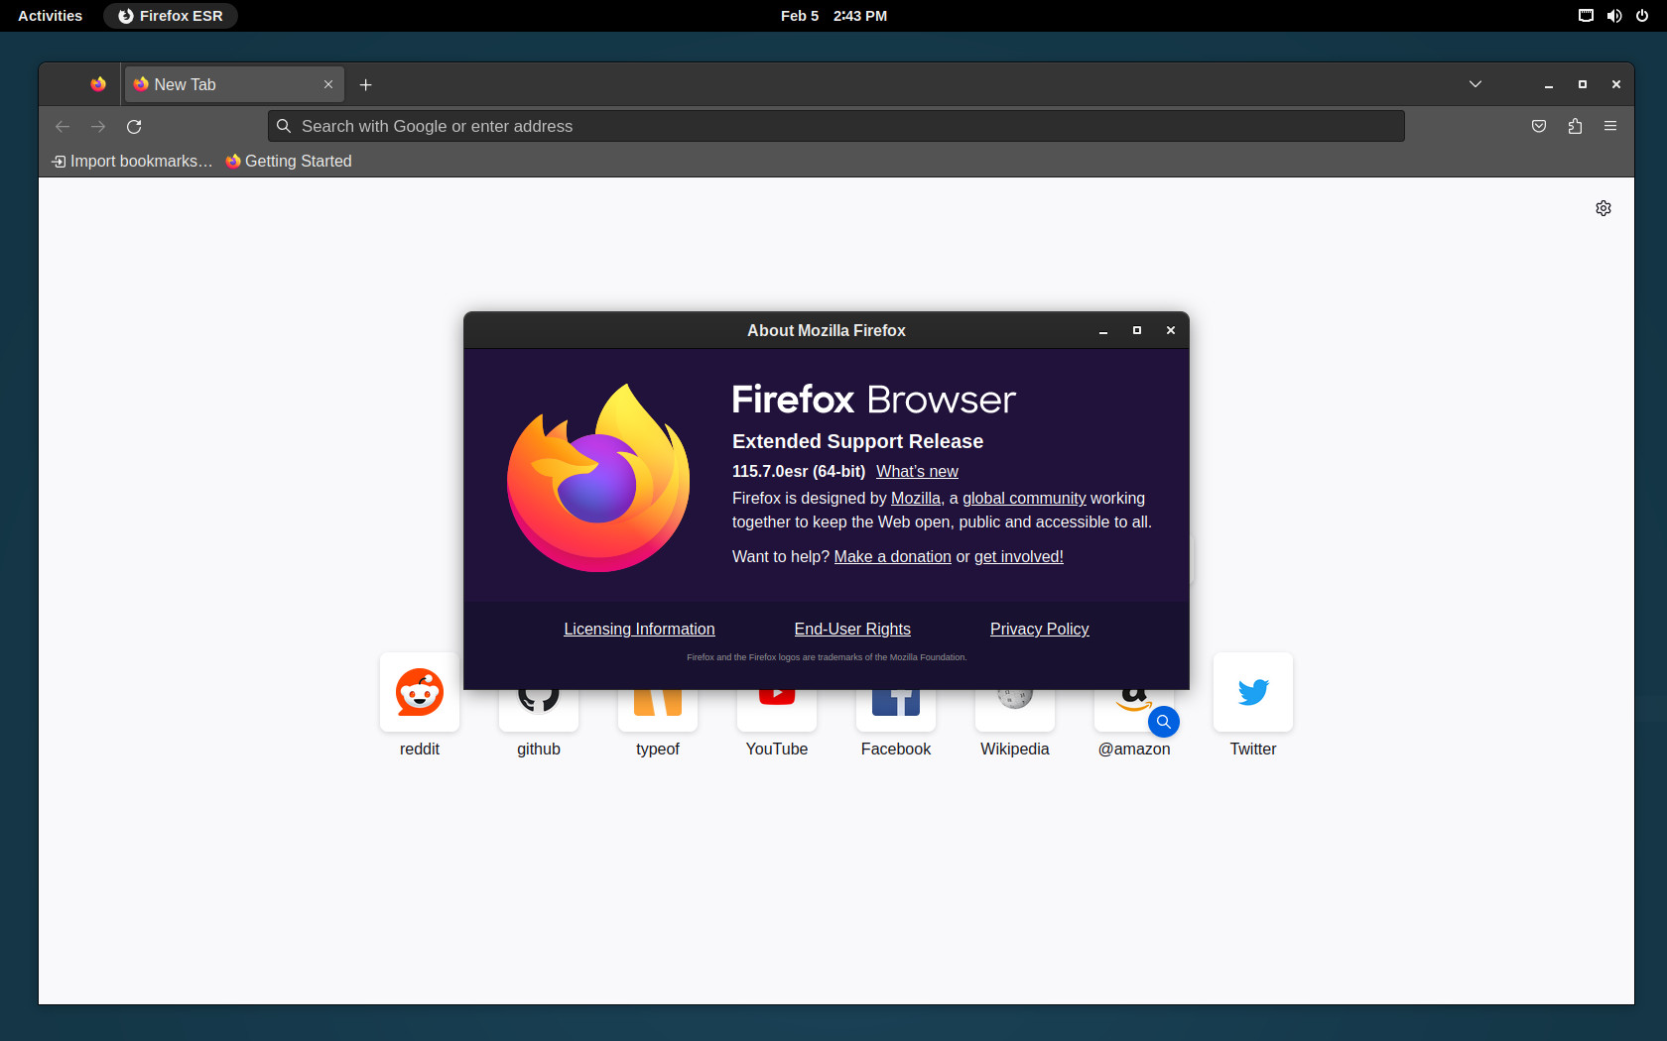Focus the Search with Google address bar
The width and height of the screenshot is (1667, 1041).
[835, 126]
